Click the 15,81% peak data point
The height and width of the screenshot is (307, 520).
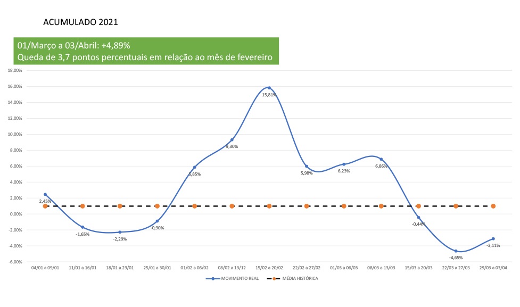269,88
